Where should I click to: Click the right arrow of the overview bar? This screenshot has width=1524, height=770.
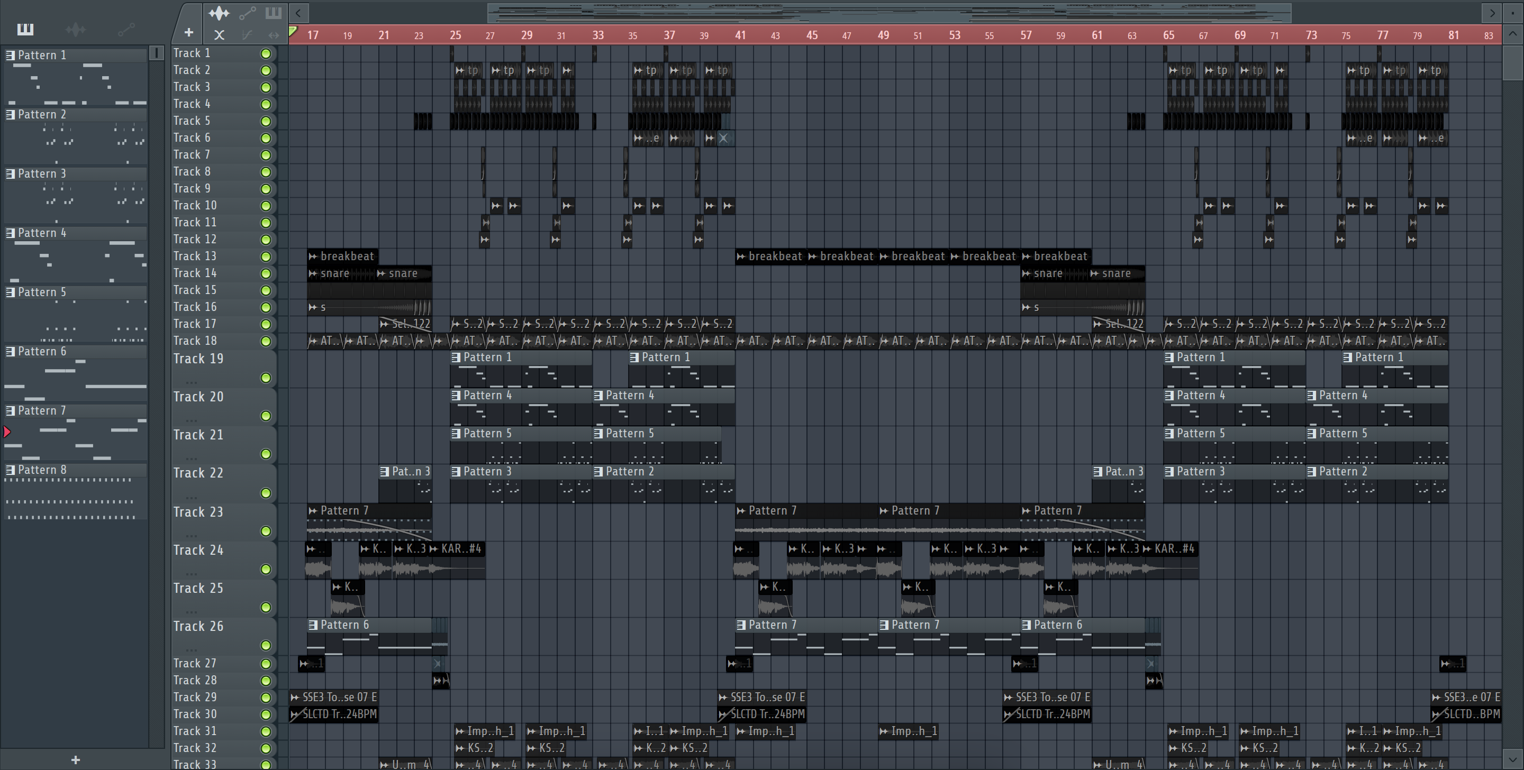tap(1492, 12)
